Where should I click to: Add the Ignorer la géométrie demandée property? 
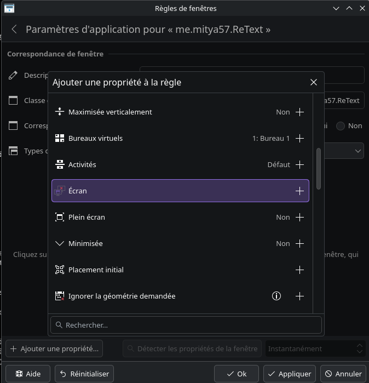tap(299, 296)
